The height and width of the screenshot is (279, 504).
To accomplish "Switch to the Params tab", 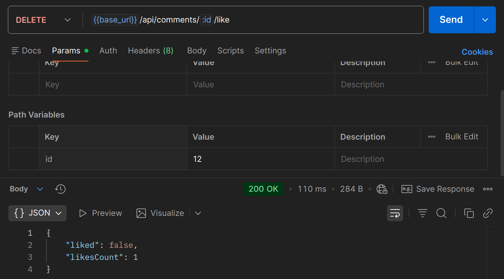I will click(70, 51).
